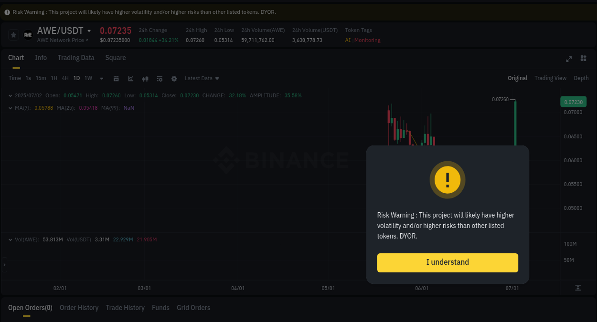Image resolution: width=597 pixels, height=322 pixels.
Task: Click the I understand button
Action: [448, 262]
